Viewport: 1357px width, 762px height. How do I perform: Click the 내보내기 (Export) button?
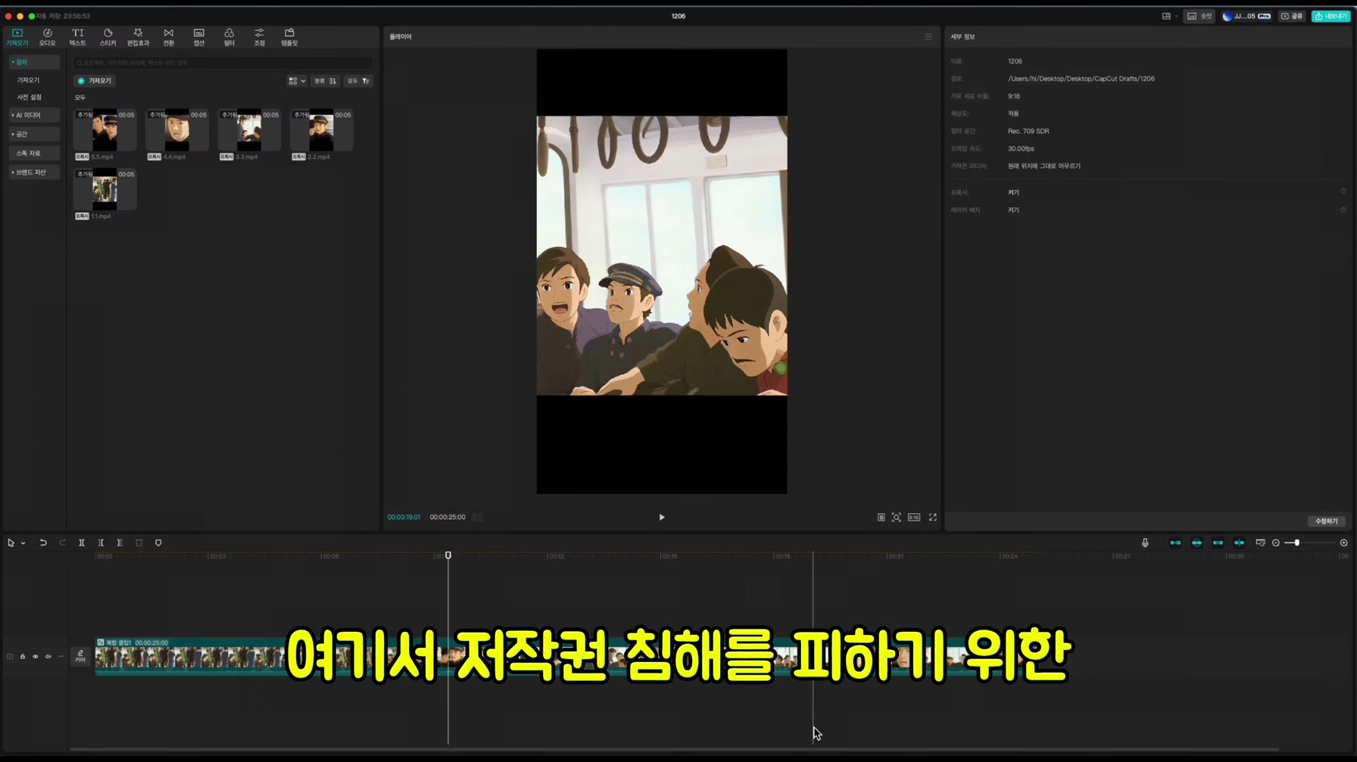[1331, 16]
